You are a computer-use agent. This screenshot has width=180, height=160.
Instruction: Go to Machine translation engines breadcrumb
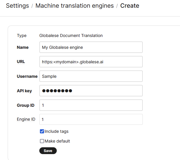click(74, 6)
